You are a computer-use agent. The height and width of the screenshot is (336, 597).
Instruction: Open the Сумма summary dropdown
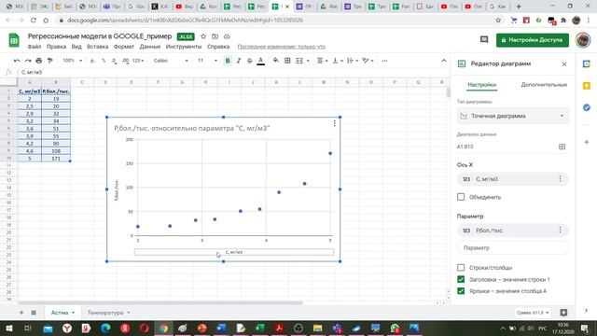(x=533, y=313)
